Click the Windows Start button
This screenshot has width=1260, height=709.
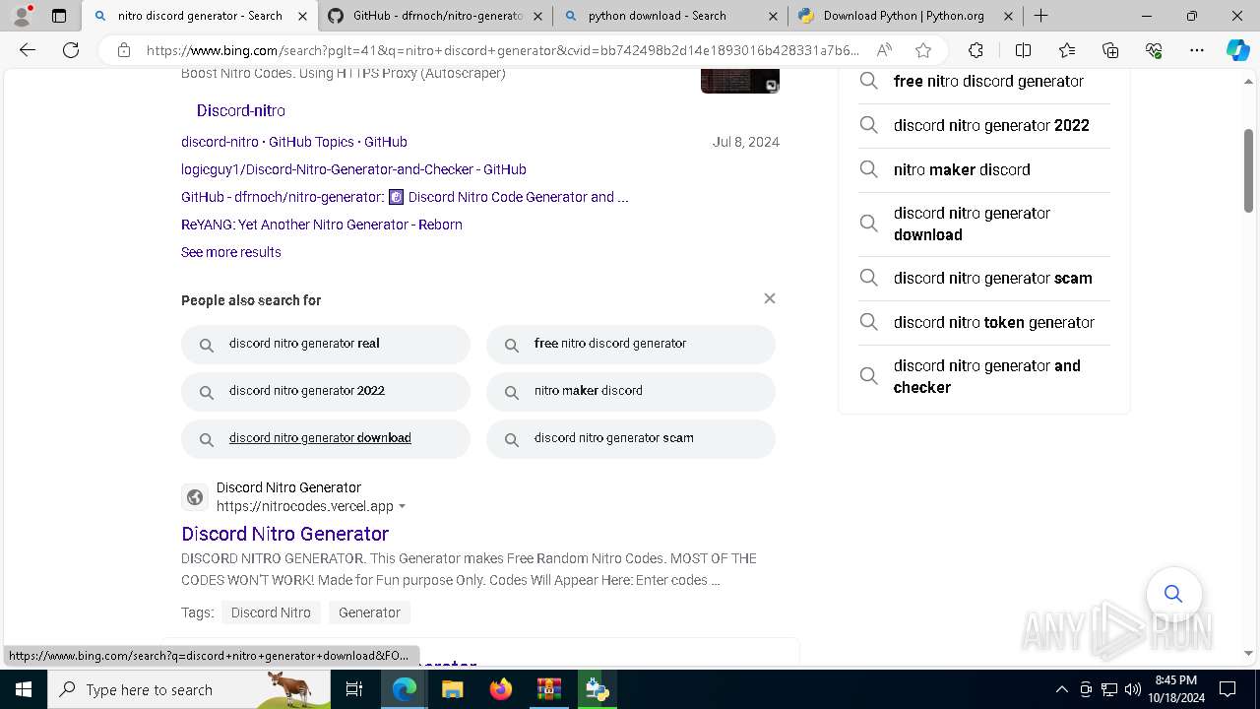(x=24, y=689)
